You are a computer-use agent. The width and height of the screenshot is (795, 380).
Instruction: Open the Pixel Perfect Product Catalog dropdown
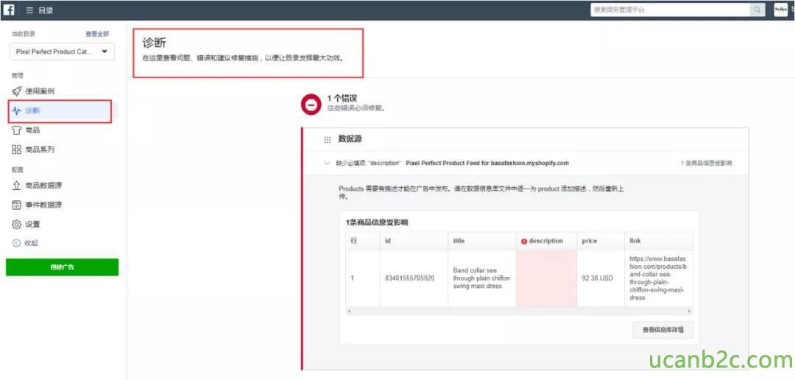tap(63, 52)
